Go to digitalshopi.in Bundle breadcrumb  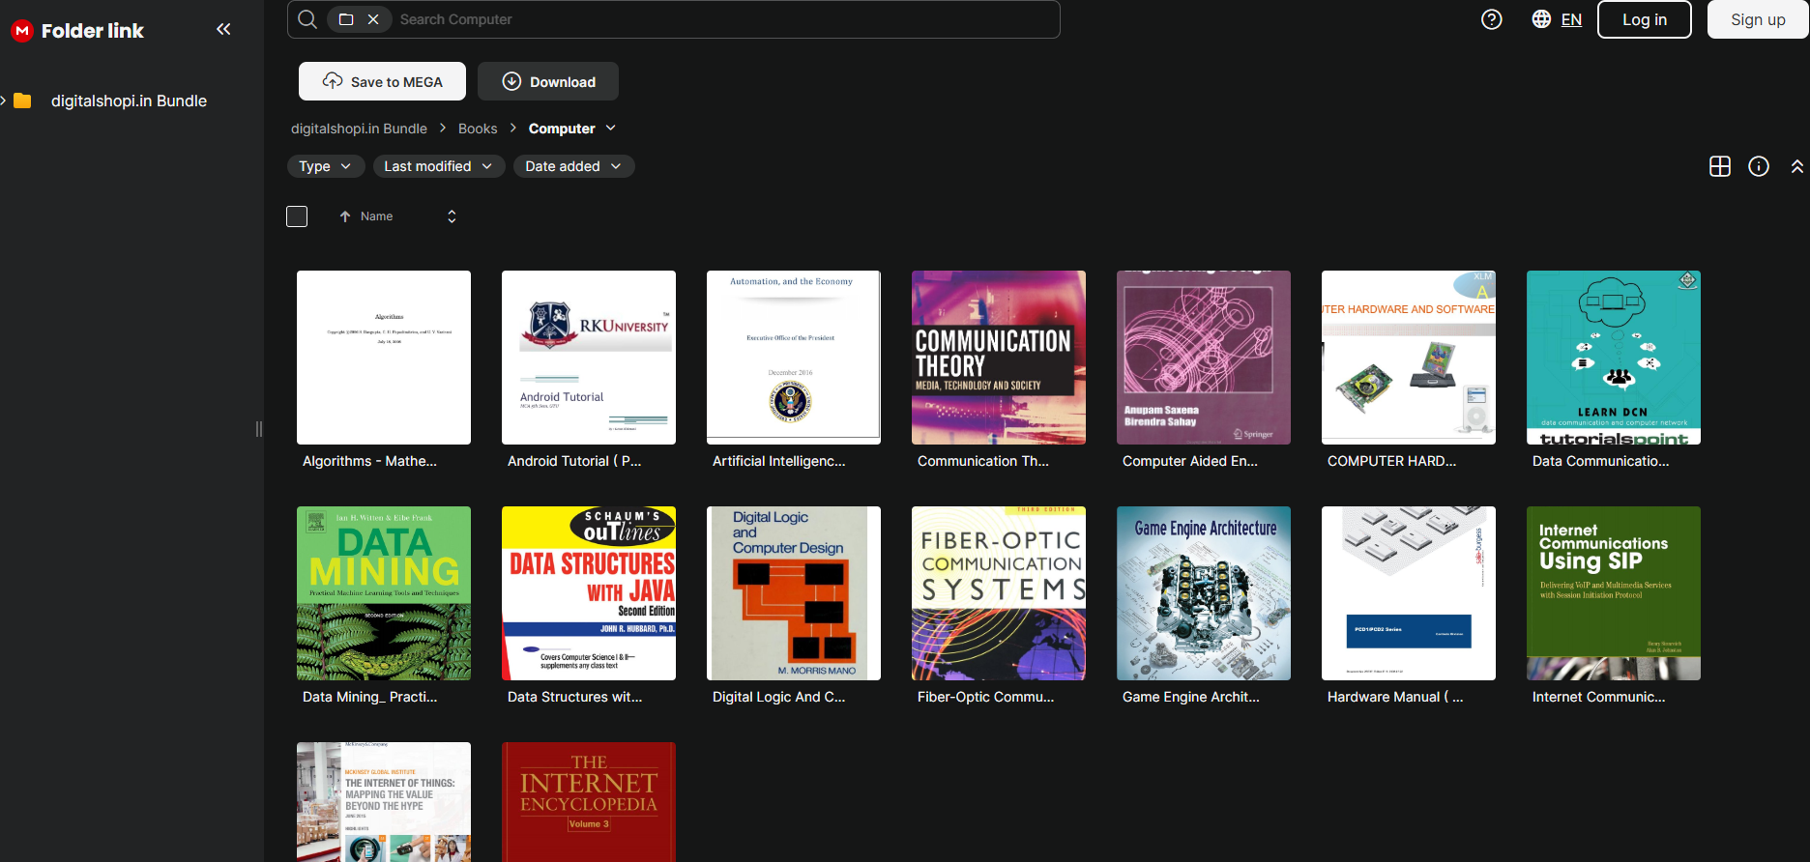point(359,129)
